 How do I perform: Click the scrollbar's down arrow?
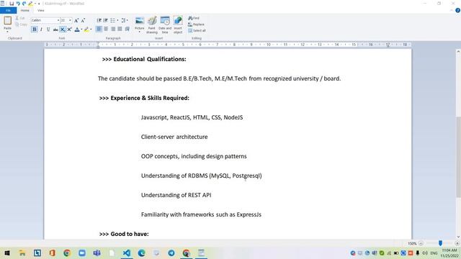tap(458, 237)
